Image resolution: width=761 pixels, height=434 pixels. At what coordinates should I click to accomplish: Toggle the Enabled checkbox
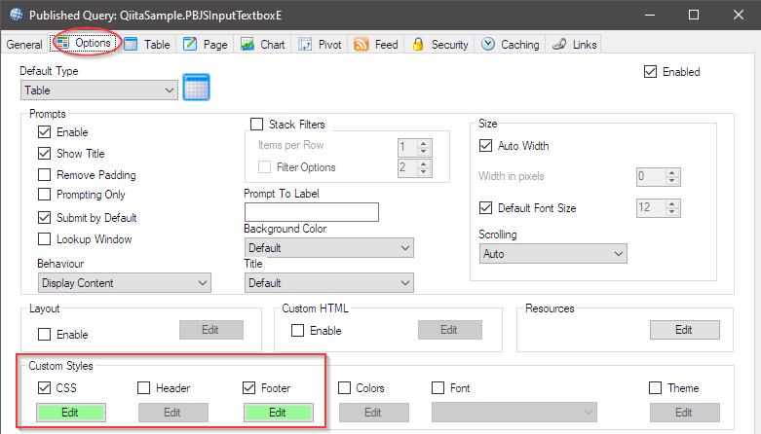pos(650,72)
